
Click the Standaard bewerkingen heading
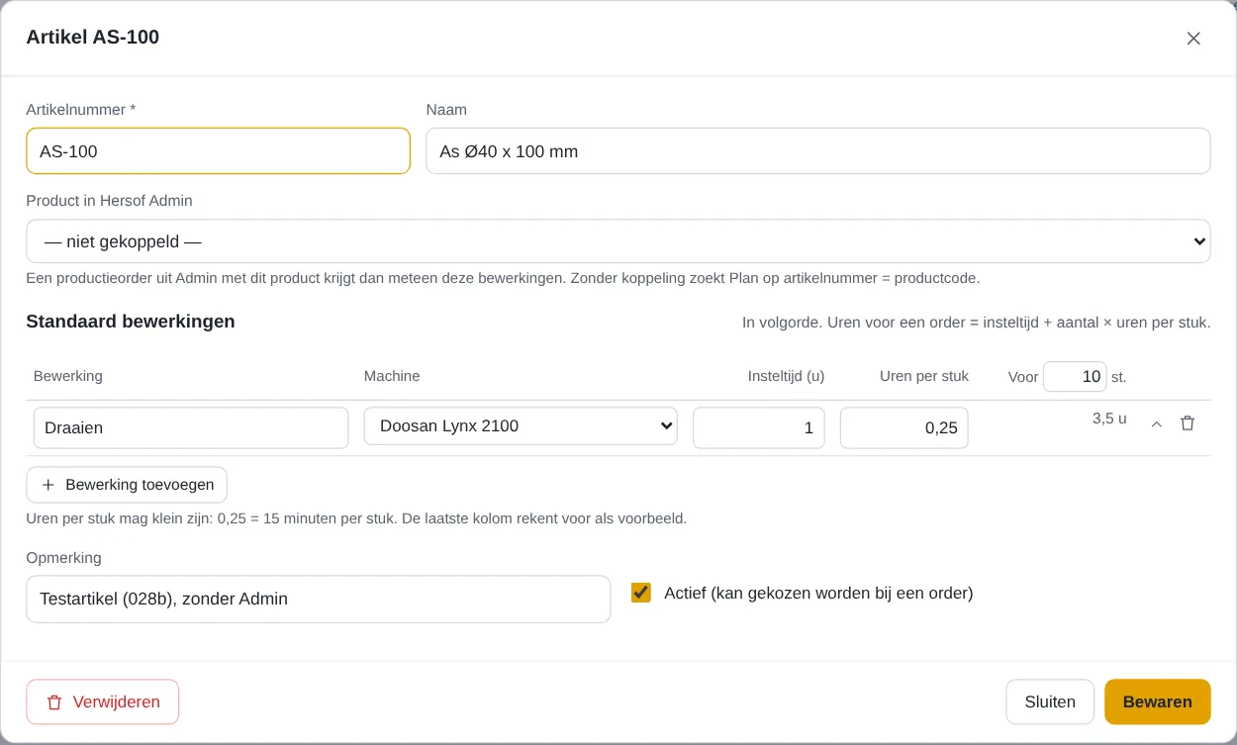[x=131, y=322]
